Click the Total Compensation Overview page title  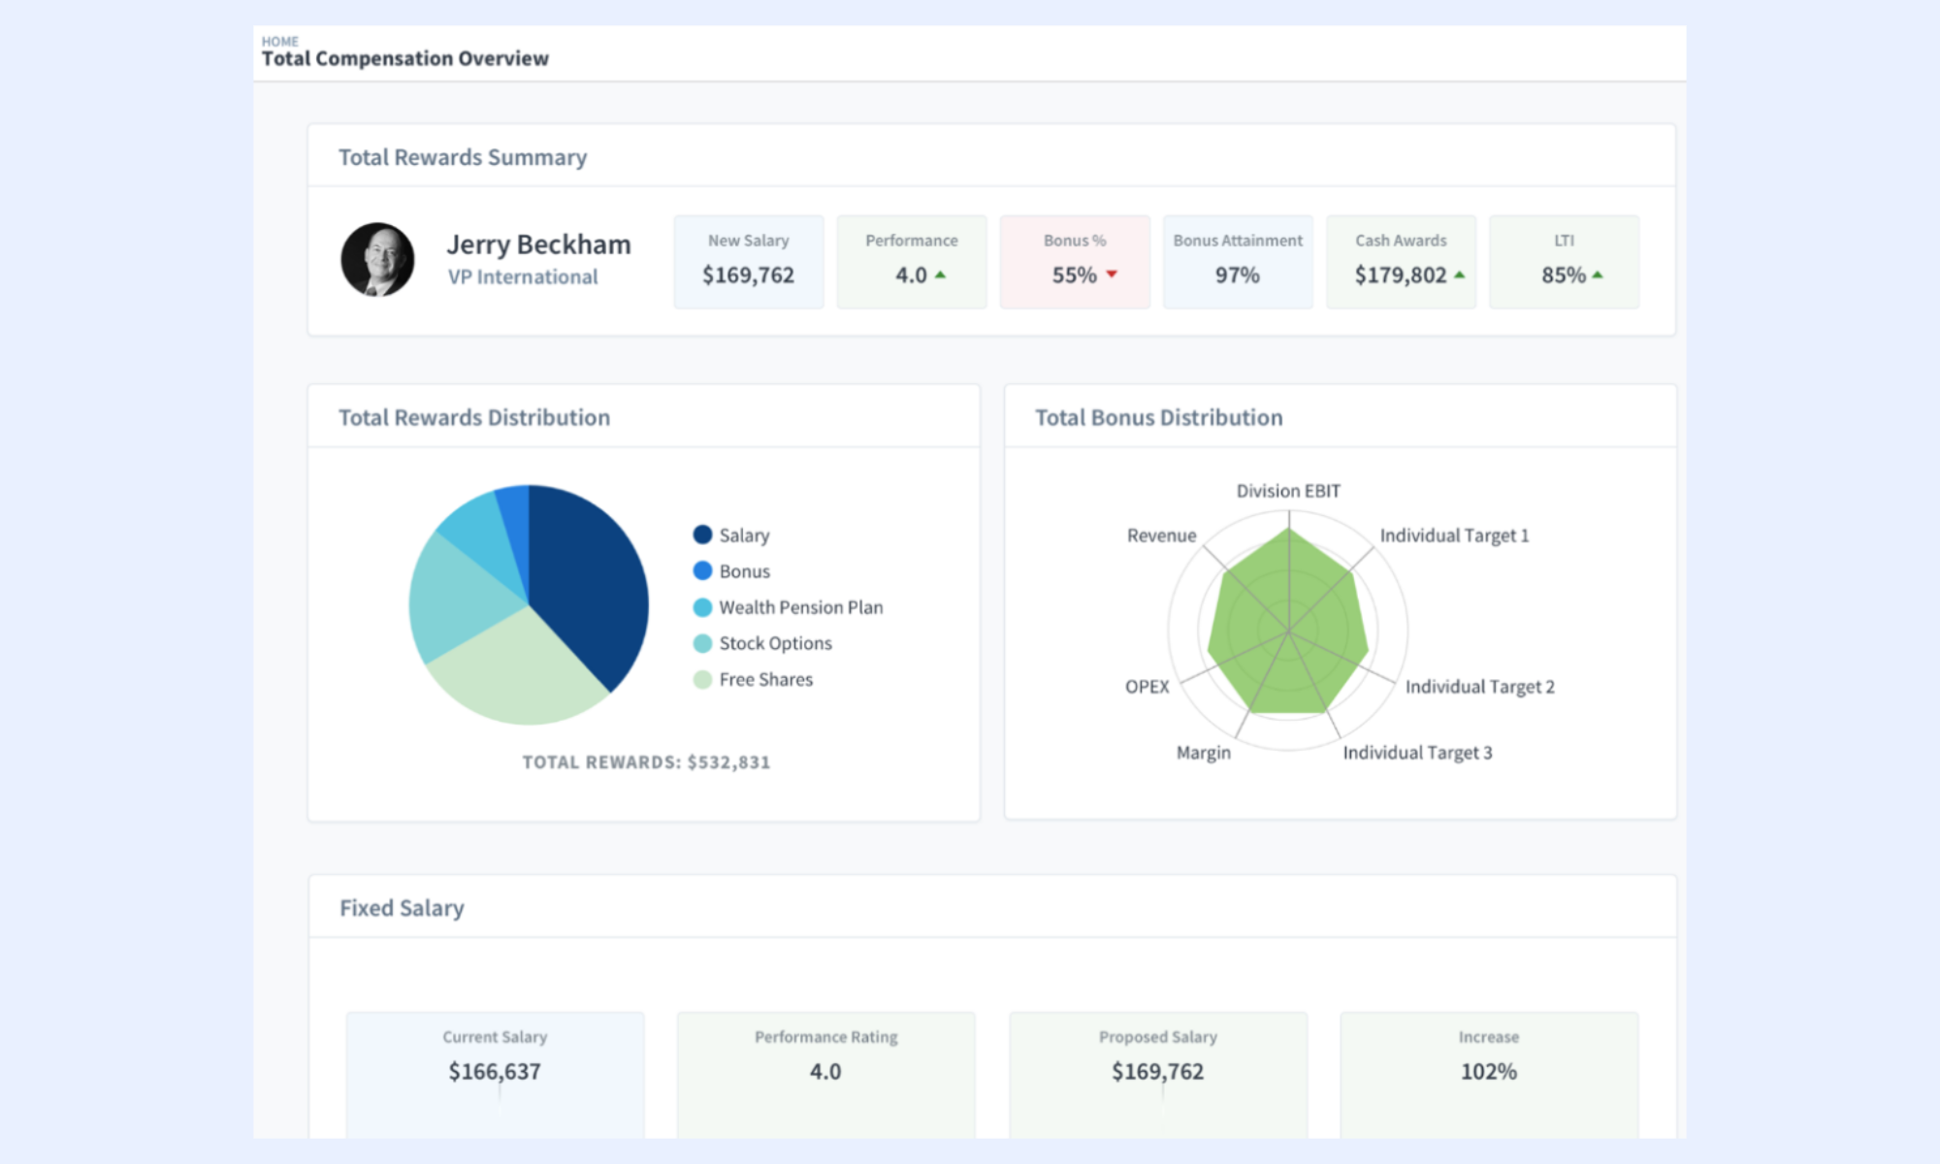[x=404, y=59]
